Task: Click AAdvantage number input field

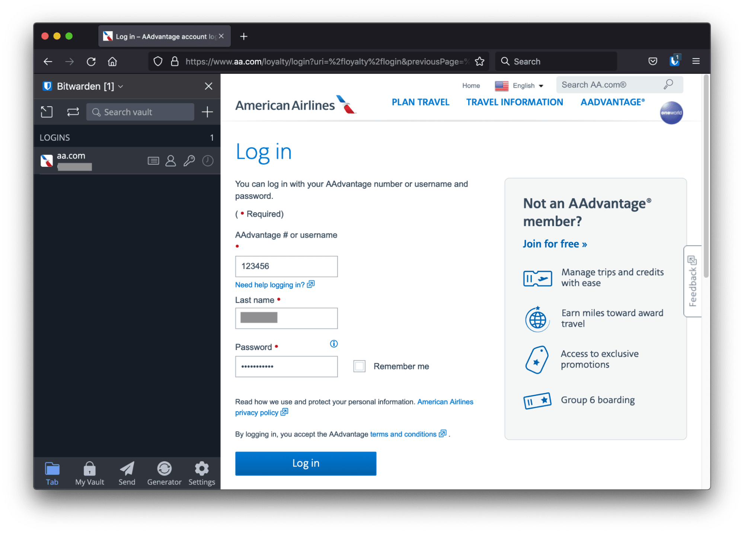Action: (287, 266)
